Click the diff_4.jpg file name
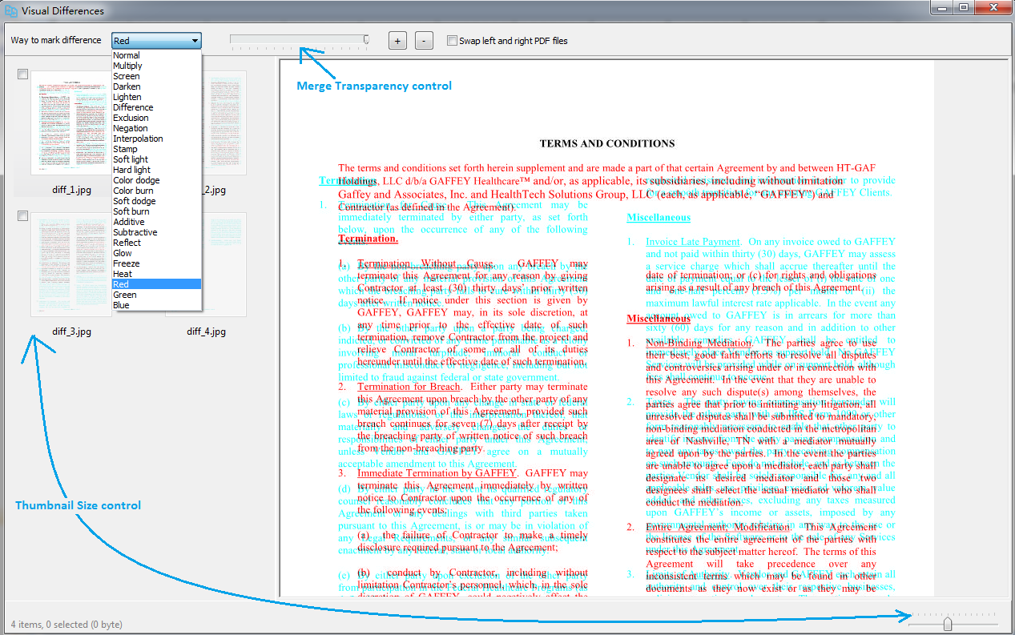This screenshot has height=635, width=1015. (x=206, y=332)
